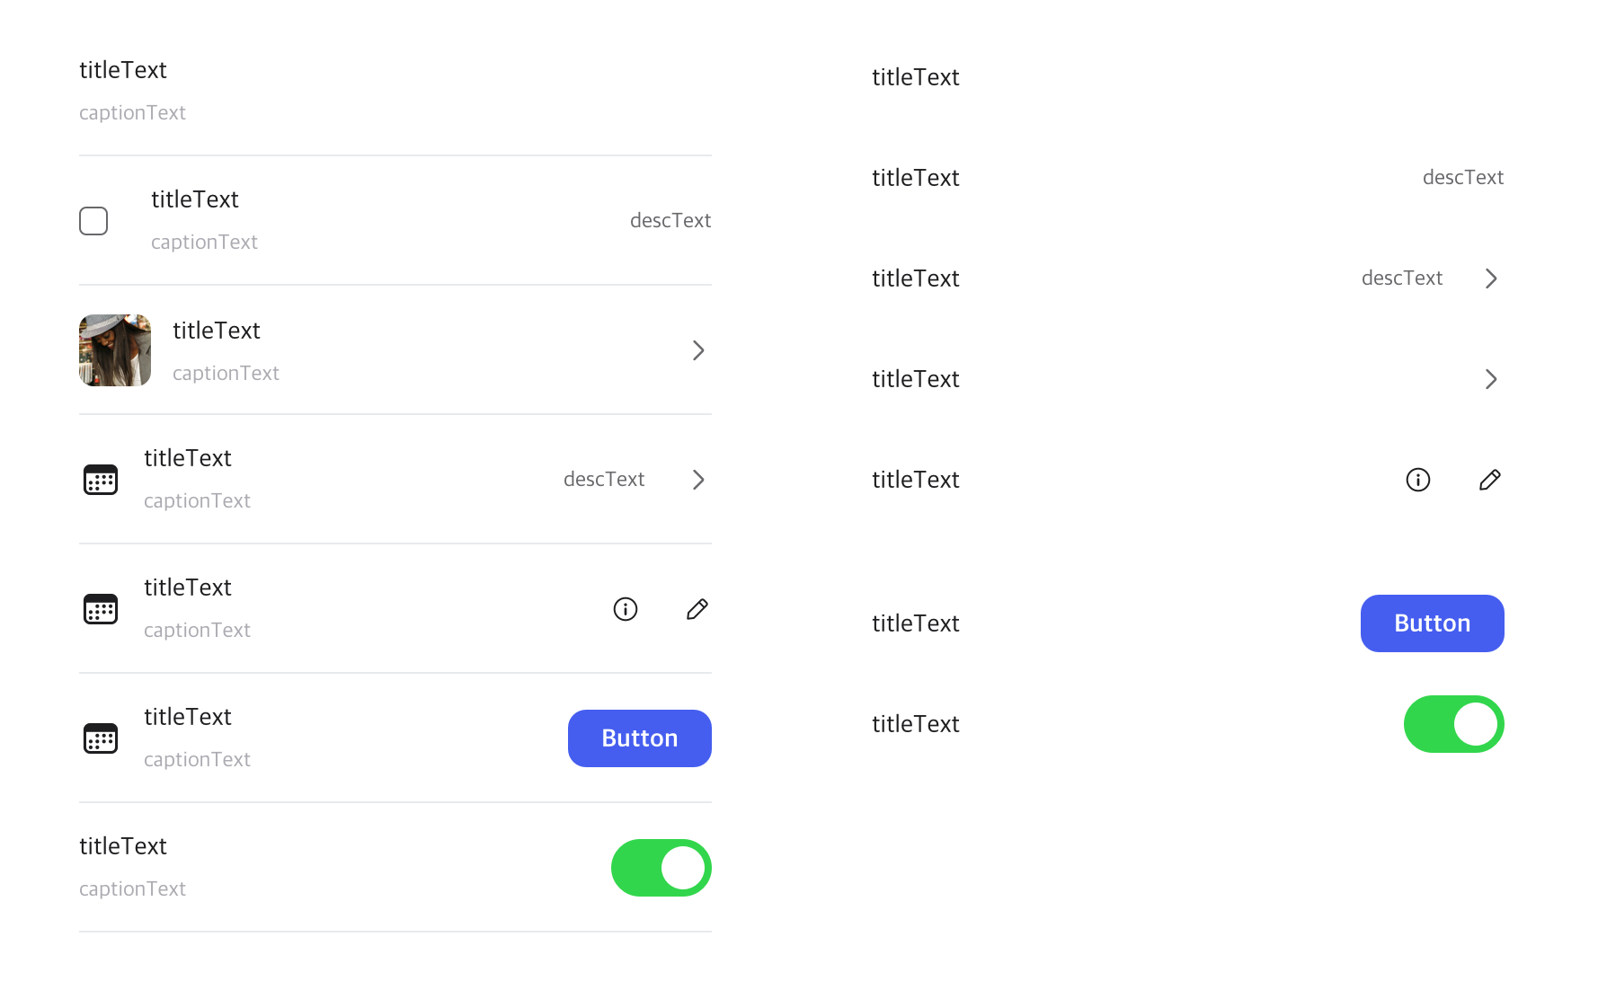Click the blue Button in left list
The image size is (1598, 981).
coord(640,738)
